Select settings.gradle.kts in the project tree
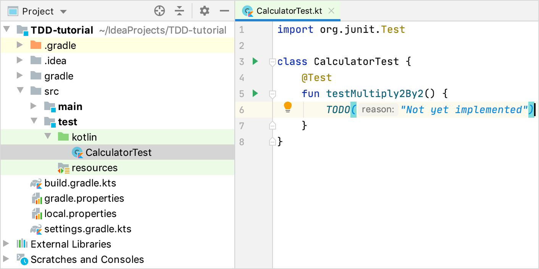Screen dimensions: 539x269 click(x=87, y=229)
